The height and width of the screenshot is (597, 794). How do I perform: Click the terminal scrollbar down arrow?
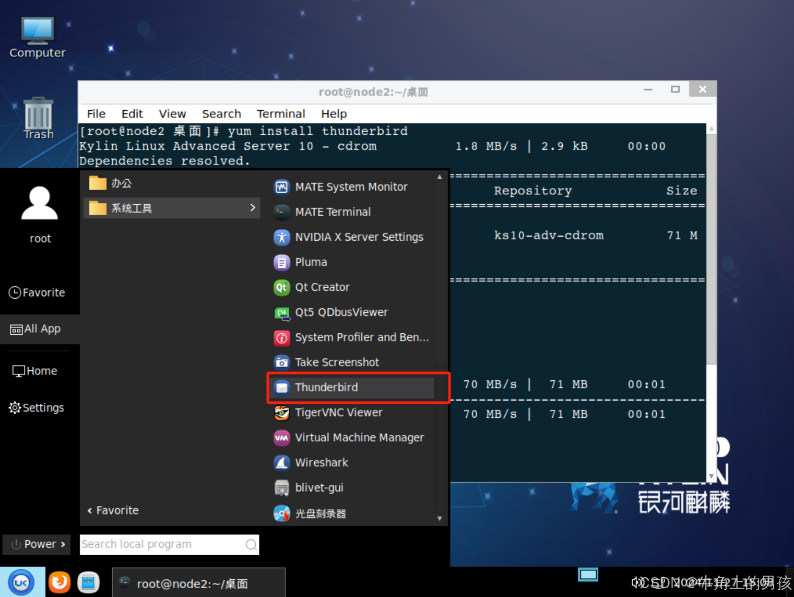pyautogui.click(x=711, y=477)
